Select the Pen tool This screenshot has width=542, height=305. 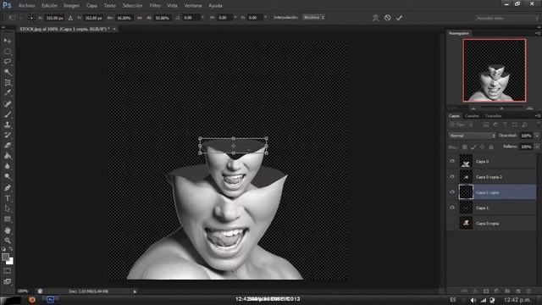(x=8, y=188)
